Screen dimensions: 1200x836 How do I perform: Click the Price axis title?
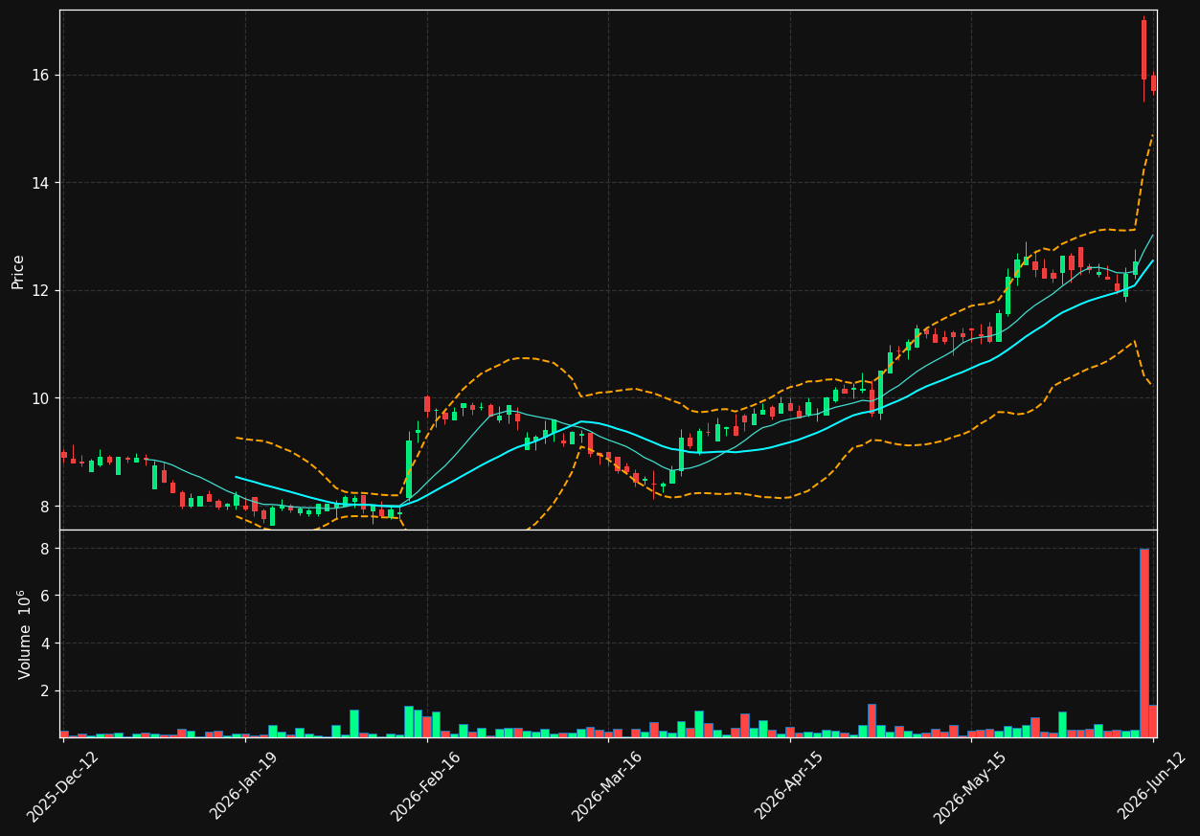[x=18, y=270]
